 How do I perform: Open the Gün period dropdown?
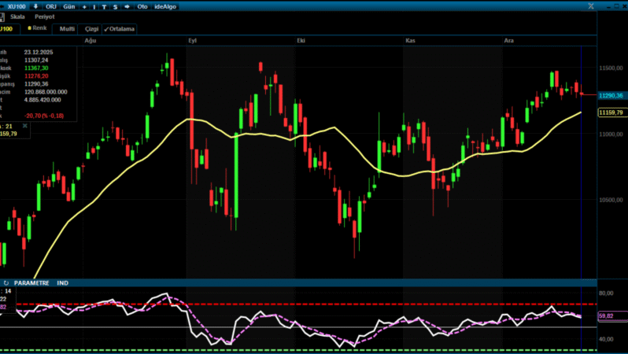point(69,6)
